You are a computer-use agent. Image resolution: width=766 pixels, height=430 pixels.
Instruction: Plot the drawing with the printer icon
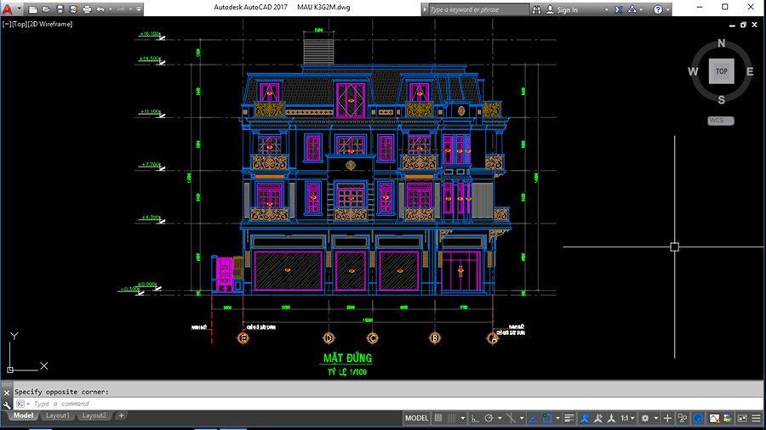point(87,9)
